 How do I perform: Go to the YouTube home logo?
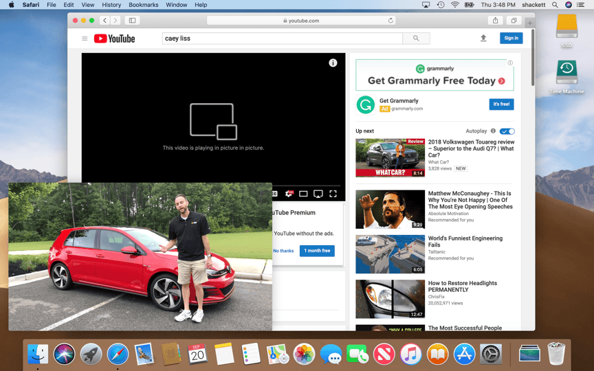pos(114,38)
